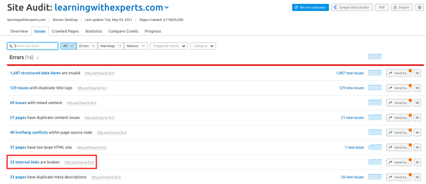Screen dimensions: 426x184
Task: Click 21 new issues link
Action: [352, 117]
